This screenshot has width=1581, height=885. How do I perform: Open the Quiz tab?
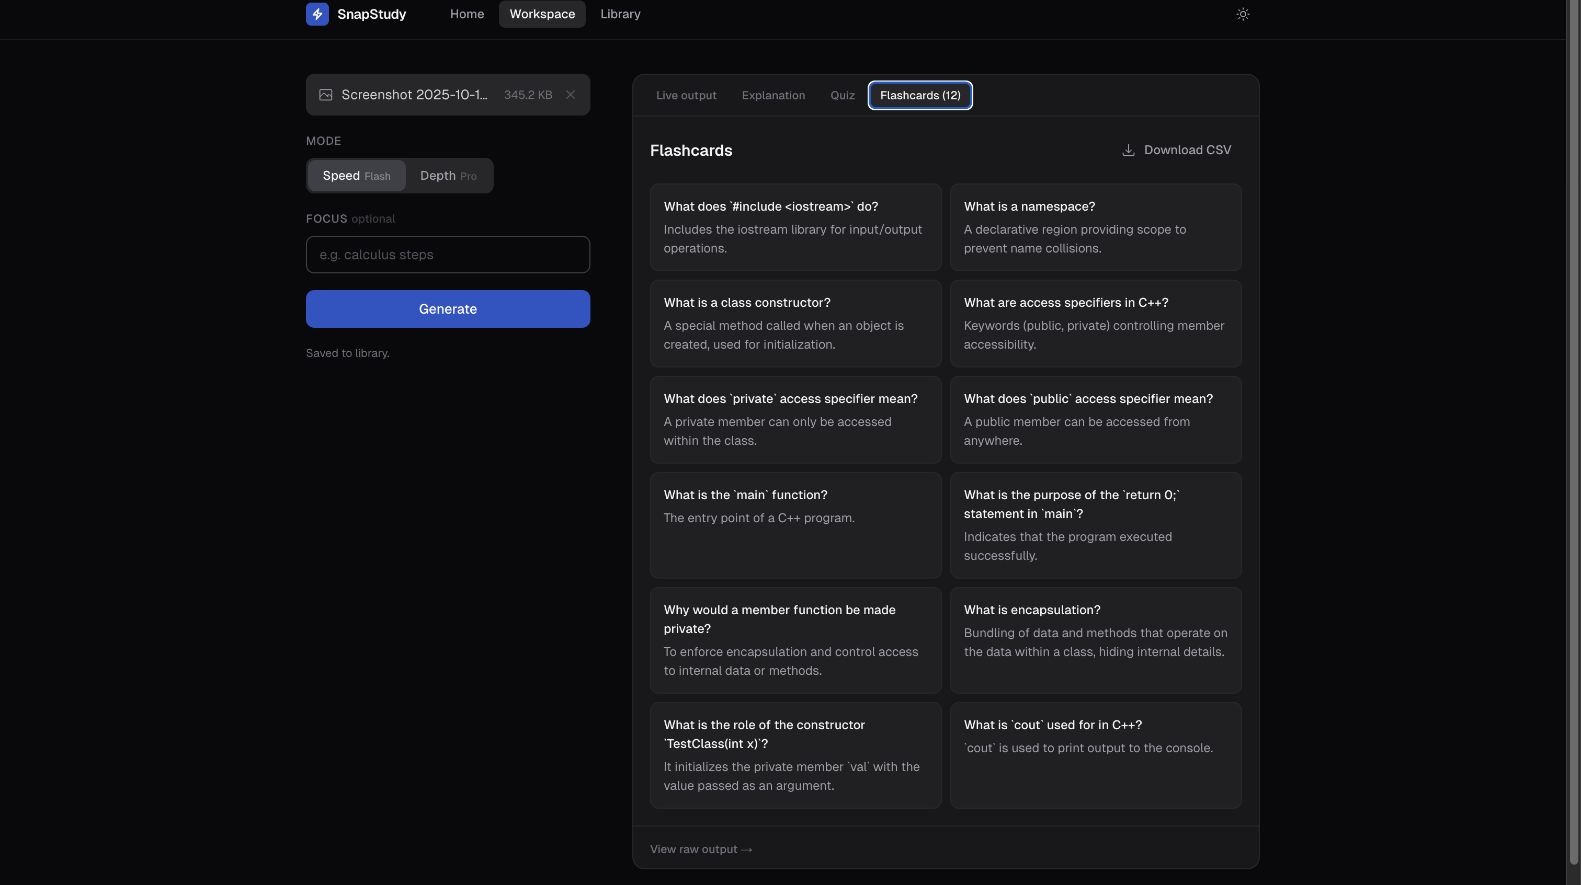842,95
